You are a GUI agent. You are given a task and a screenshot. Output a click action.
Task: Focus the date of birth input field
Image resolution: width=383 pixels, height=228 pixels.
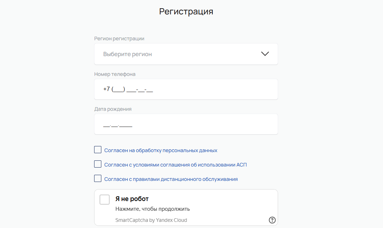[x=186, y=124]
